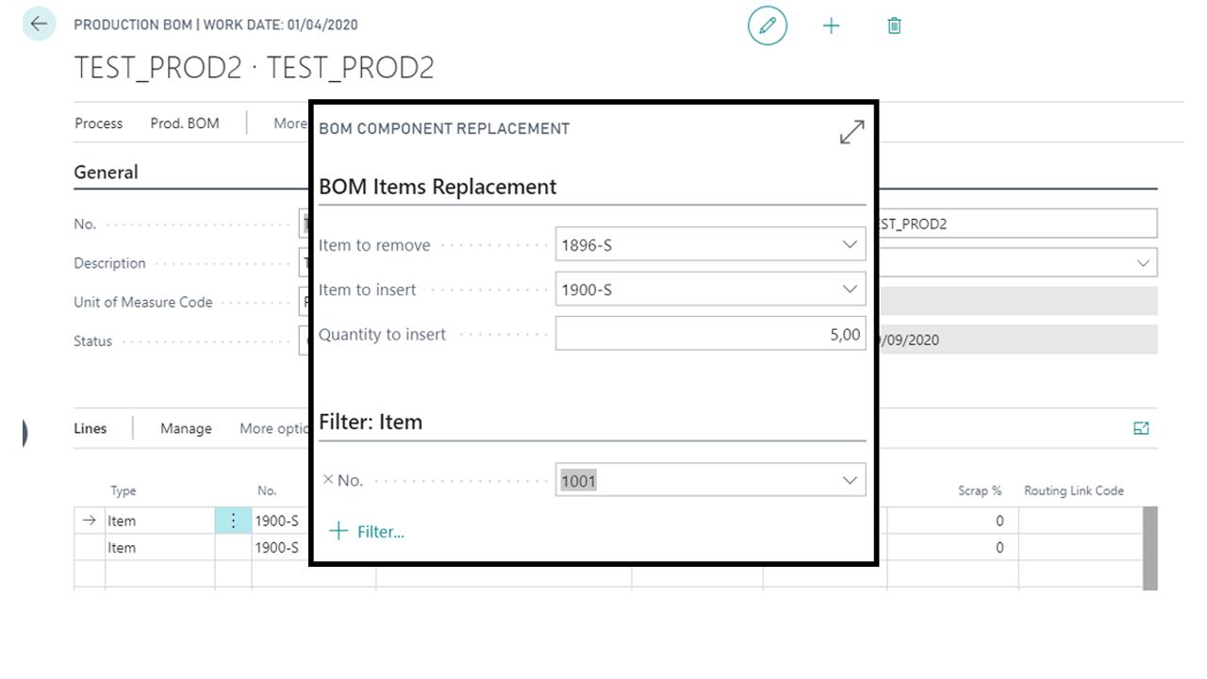Click the Quantity to insert field
Screen dimensions: 1207x679
pyautogui.click(x=709, y=334)
